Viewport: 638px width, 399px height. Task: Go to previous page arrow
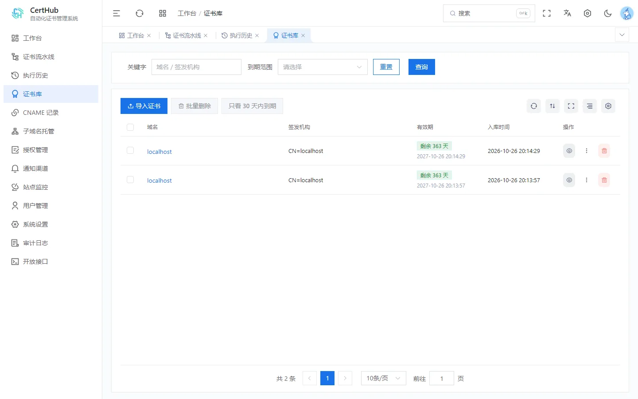(310, 378)
